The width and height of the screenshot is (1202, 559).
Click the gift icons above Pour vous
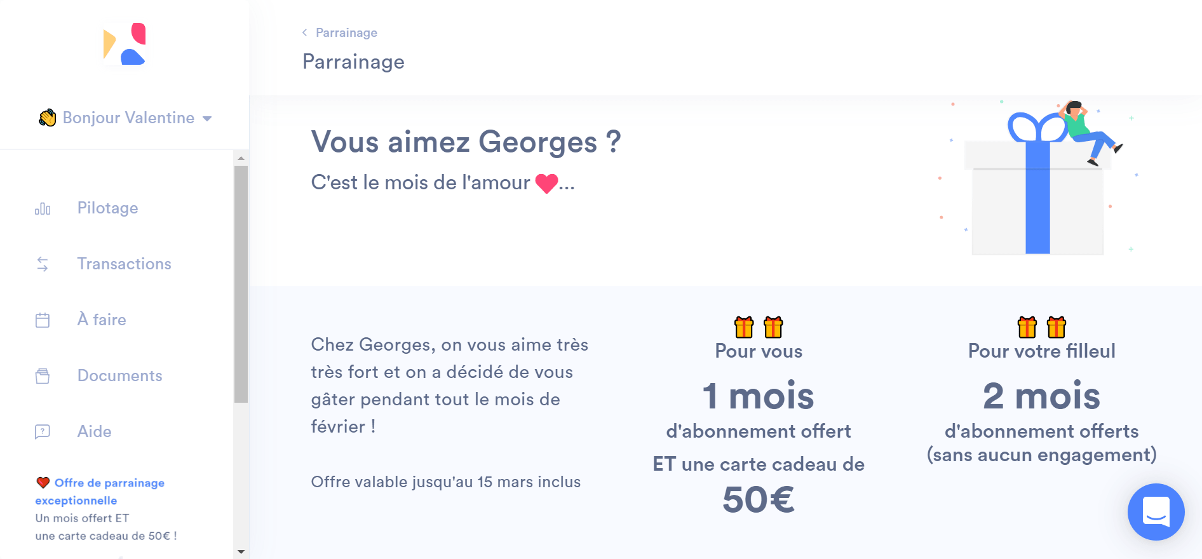[x=759, y=327]
